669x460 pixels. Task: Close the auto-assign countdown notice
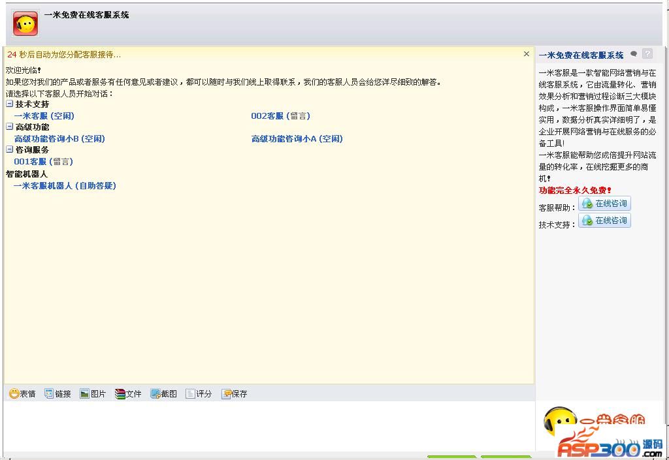pyautogui.click(x=526, y=54)
